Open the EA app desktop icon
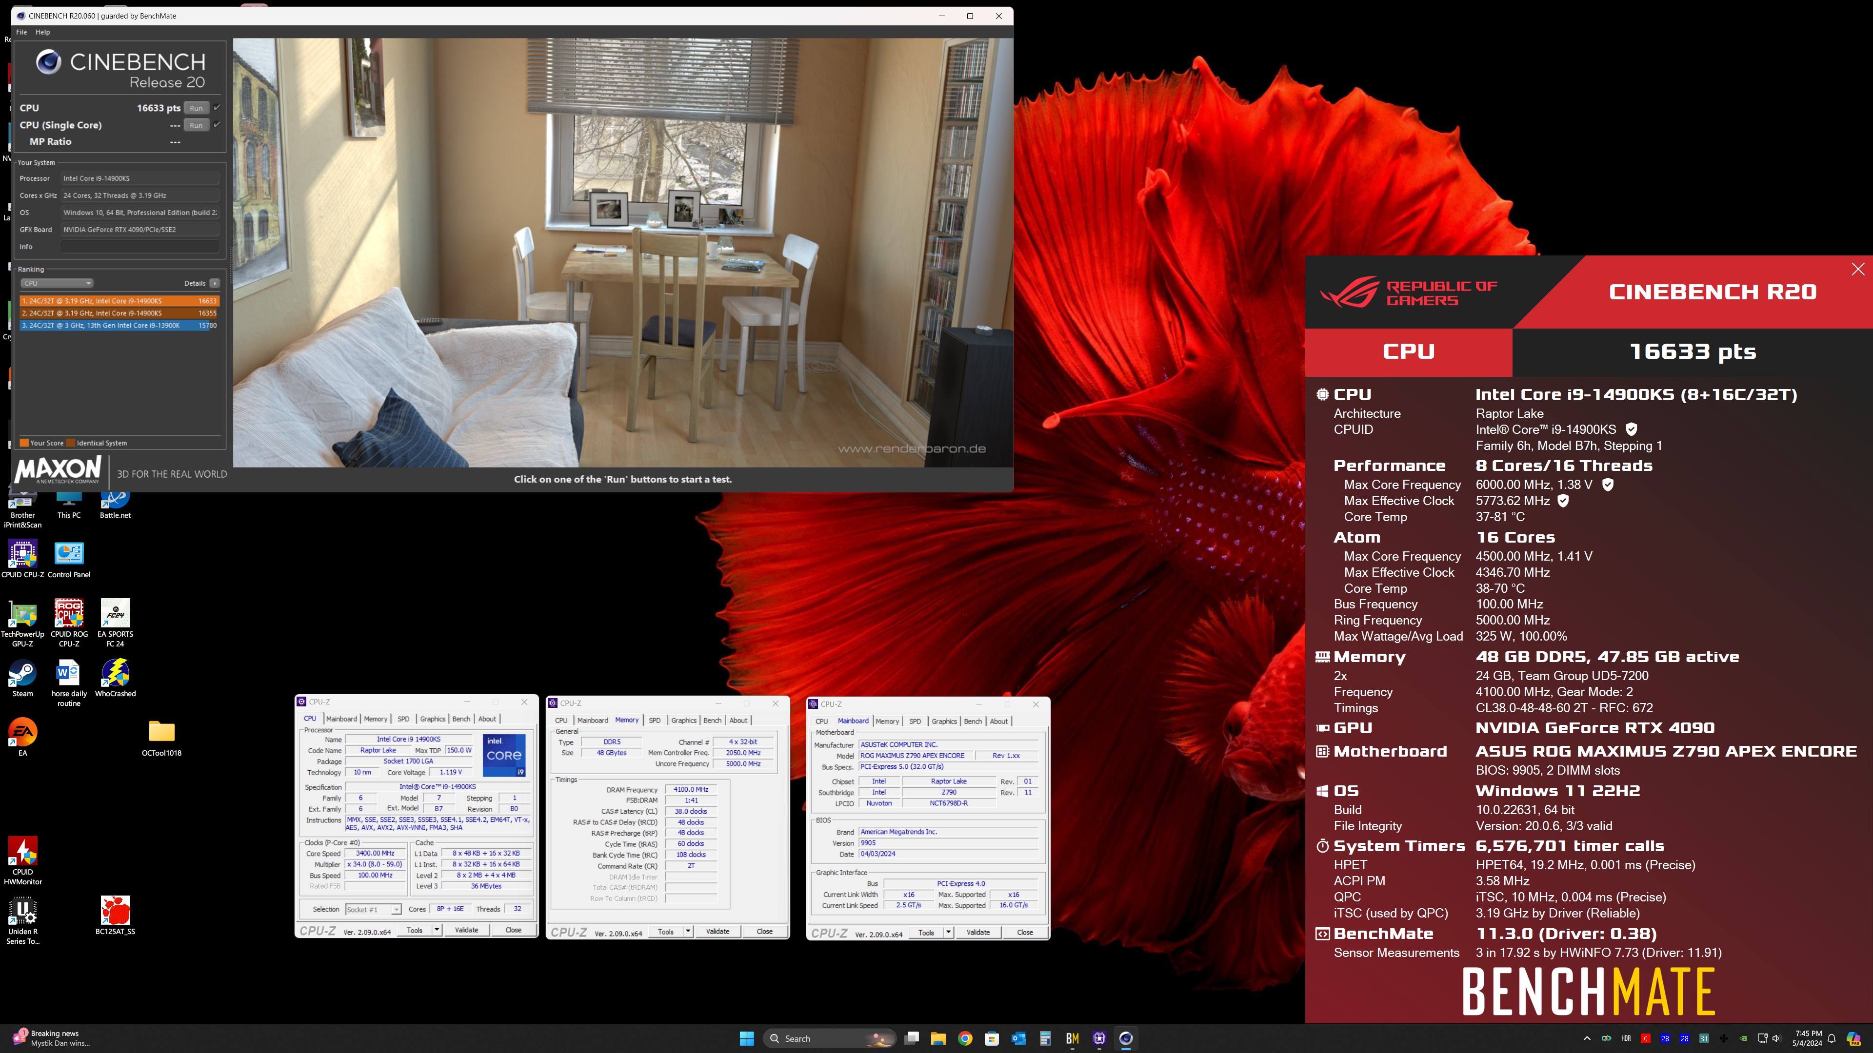 (x=22, y=738)
